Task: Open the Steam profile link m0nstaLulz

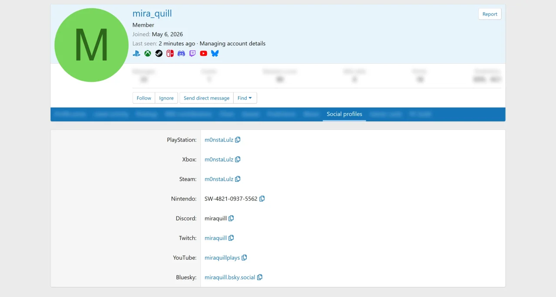Action: [x=219, y=179]
